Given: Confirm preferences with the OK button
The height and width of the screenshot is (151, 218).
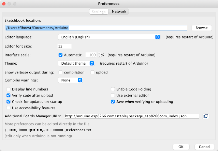Looking at the screenshot, I should click(x=181, y=147).
